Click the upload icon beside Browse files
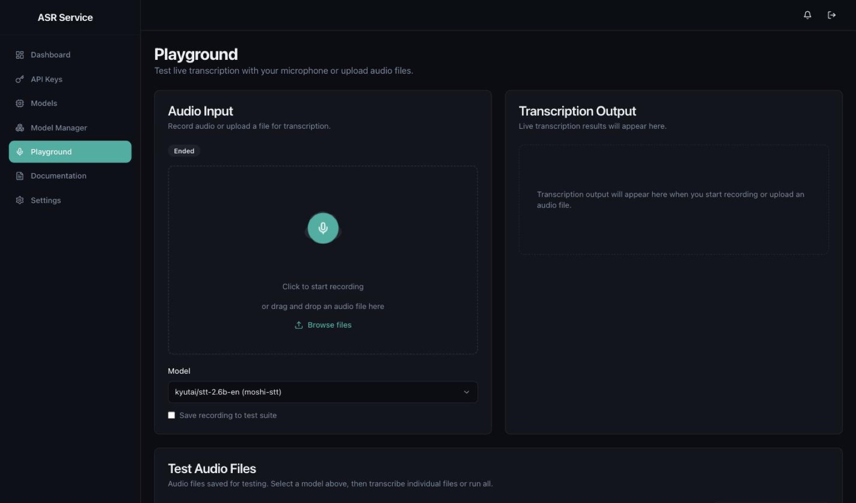The width and height of the screenshot is (856, 503). 299,325
